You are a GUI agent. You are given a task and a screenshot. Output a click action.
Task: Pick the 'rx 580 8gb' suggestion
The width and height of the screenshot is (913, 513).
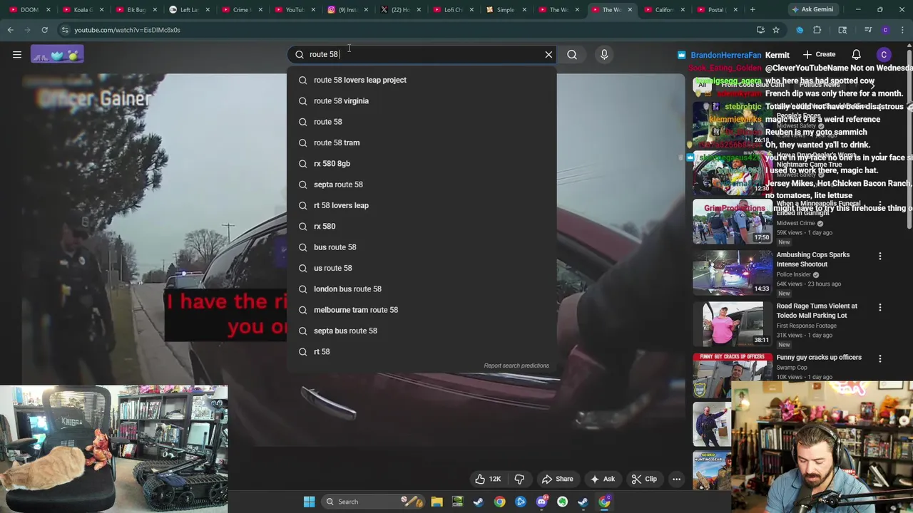[x=422, y=163]
